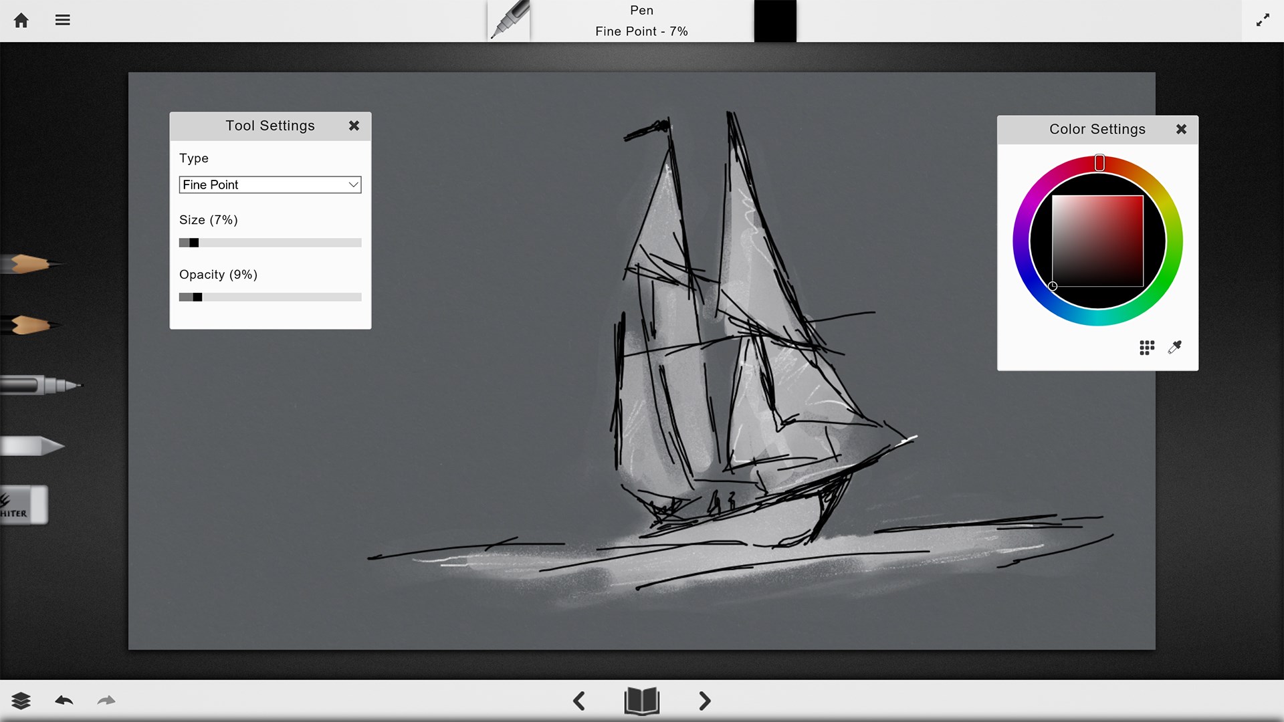The height and width of the screenshot is (722, 1284).
Task: Select the top sharp pencil tool
Action: (33, 263)
